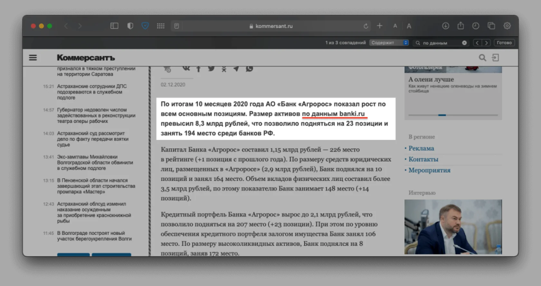Show downloads icon in toolbar
This screenshot has height=286, width=541.
[x=446, y=26]
